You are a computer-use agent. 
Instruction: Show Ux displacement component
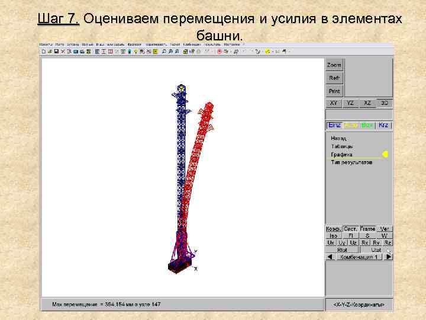pos(331,243)
